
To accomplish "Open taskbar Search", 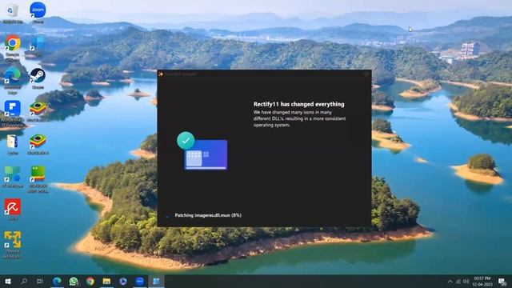I will click(24, 281).
